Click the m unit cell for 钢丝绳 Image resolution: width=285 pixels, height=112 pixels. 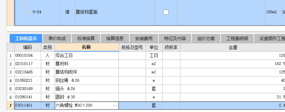[x=154, y=80]
